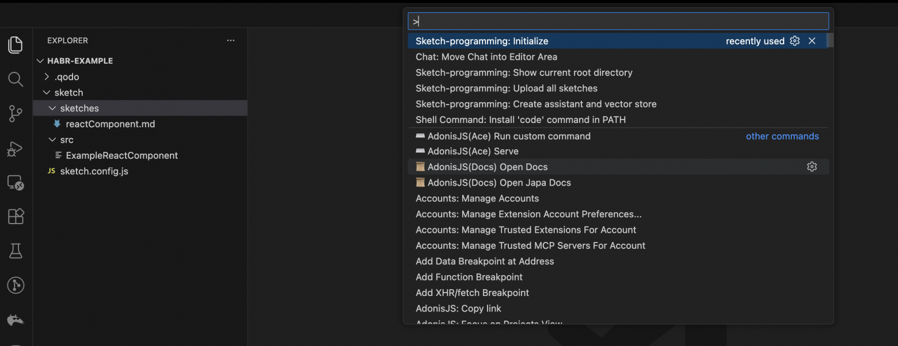Image resolution: width=898 pixels, height=346 pixels.
Task: Click the gear icon for Sketch-programming: Initialize
Action: (x=795, y=41)
